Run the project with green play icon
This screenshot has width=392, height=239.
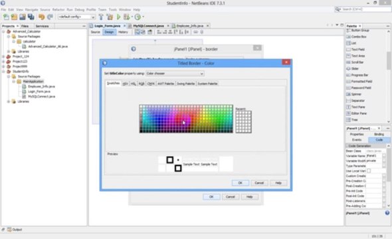[x=119, y=17]
